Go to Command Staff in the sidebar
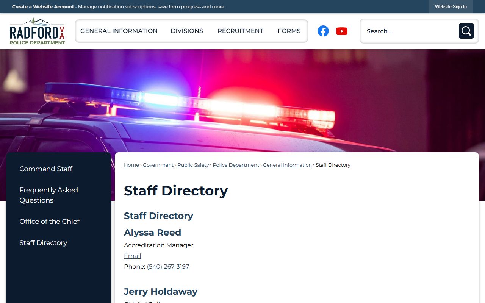The width and height of the screenshot is (485, 303). (46, 169)
